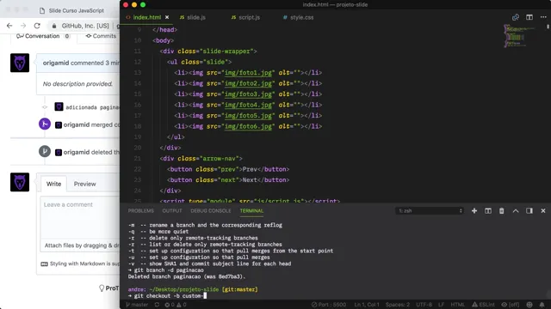Go forward in the browser window
The image size is (551, 309).
tap(23, 26)
